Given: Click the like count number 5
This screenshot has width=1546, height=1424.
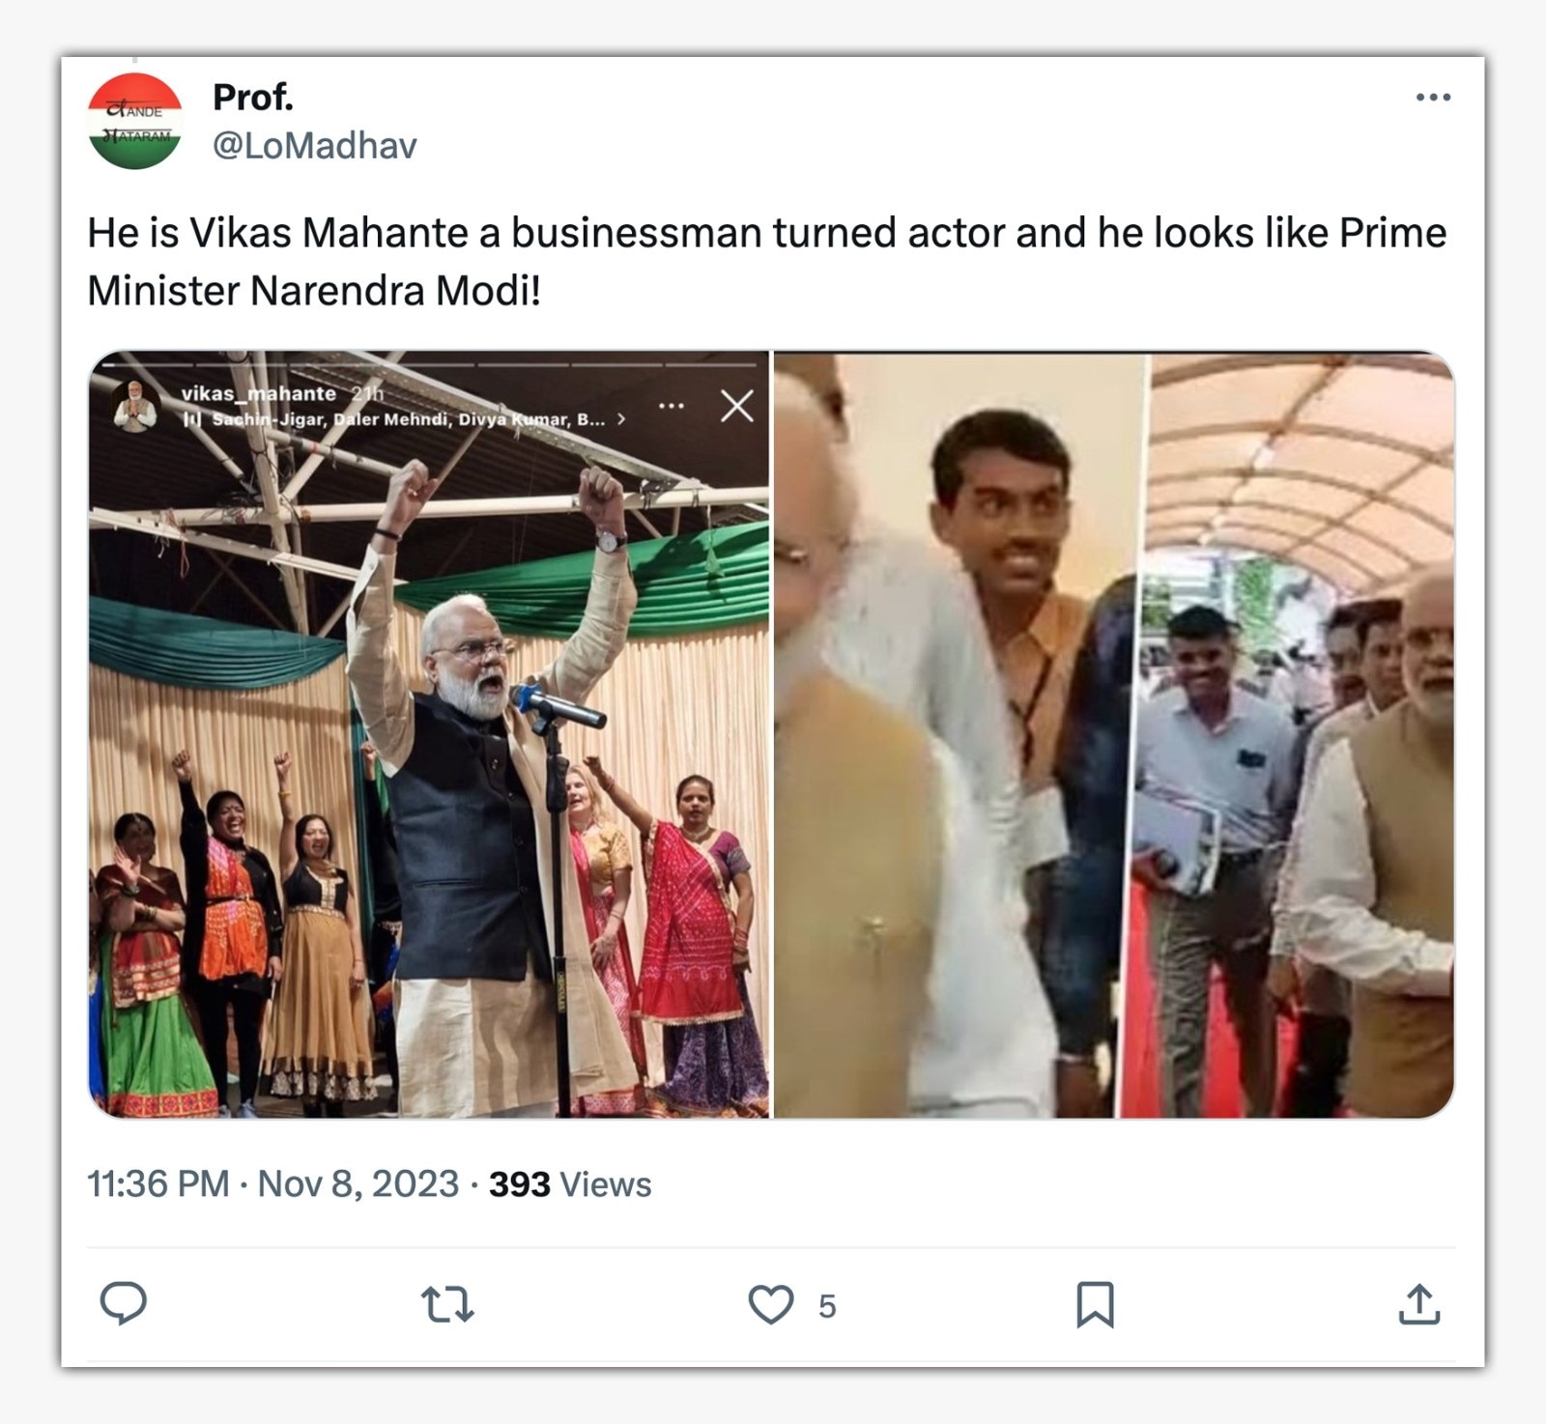Looking at the screenshot, I should click(827, 1306).
